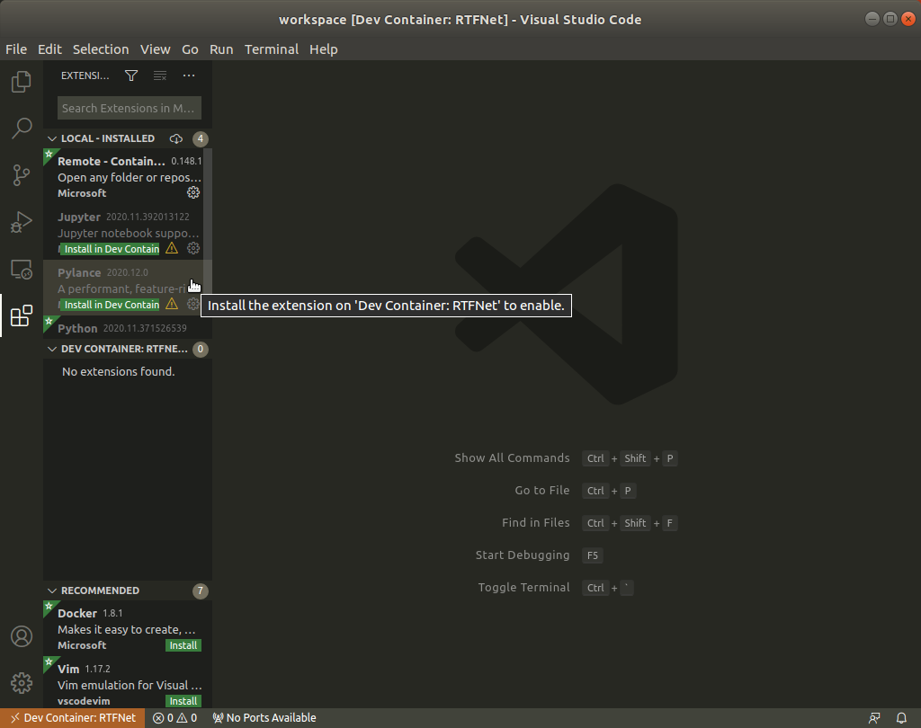Select the Remote - Containers extension entry
Viewport: 921px width, 728px height.
coord(123,177)
